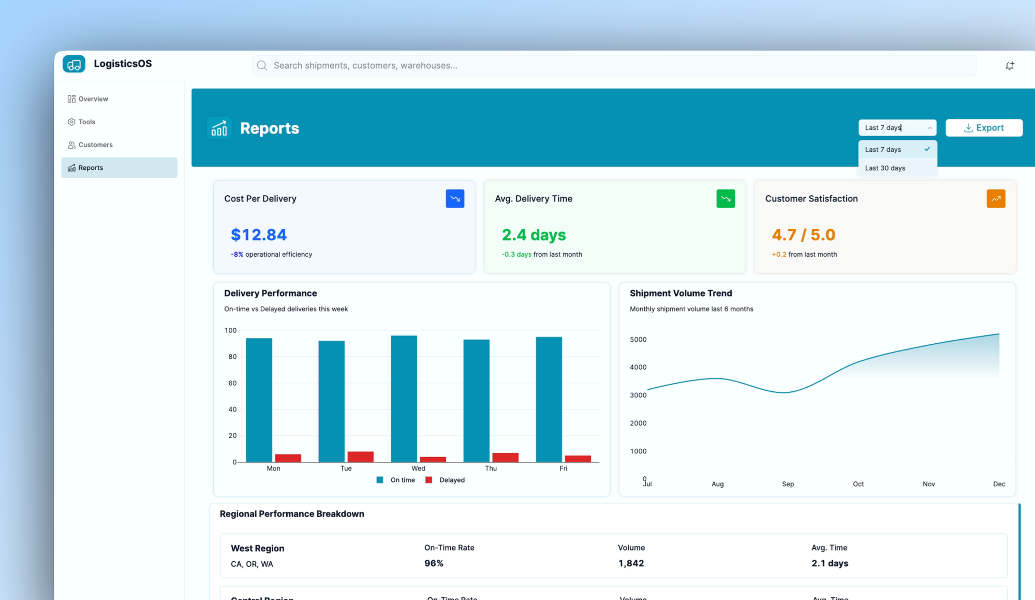The height and width of the screenshot is (600, 1035).
Task: Open Tools in the sidebar
Action: click(x=87, y=122)
